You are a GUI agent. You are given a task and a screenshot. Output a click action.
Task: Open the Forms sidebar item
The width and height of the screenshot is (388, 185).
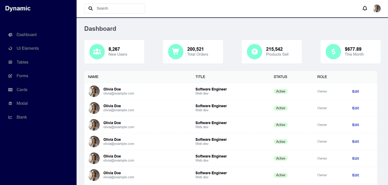point(22,76)
